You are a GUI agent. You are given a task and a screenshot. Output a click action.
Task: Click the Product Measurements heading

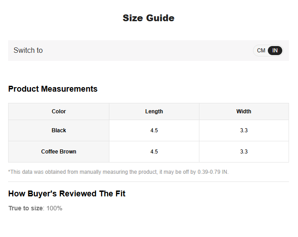click(53, 89)
